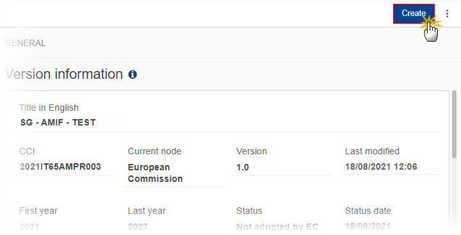Screen dimensions: 461x235
Task: Click the blue Create button
Action: [414, 13]
